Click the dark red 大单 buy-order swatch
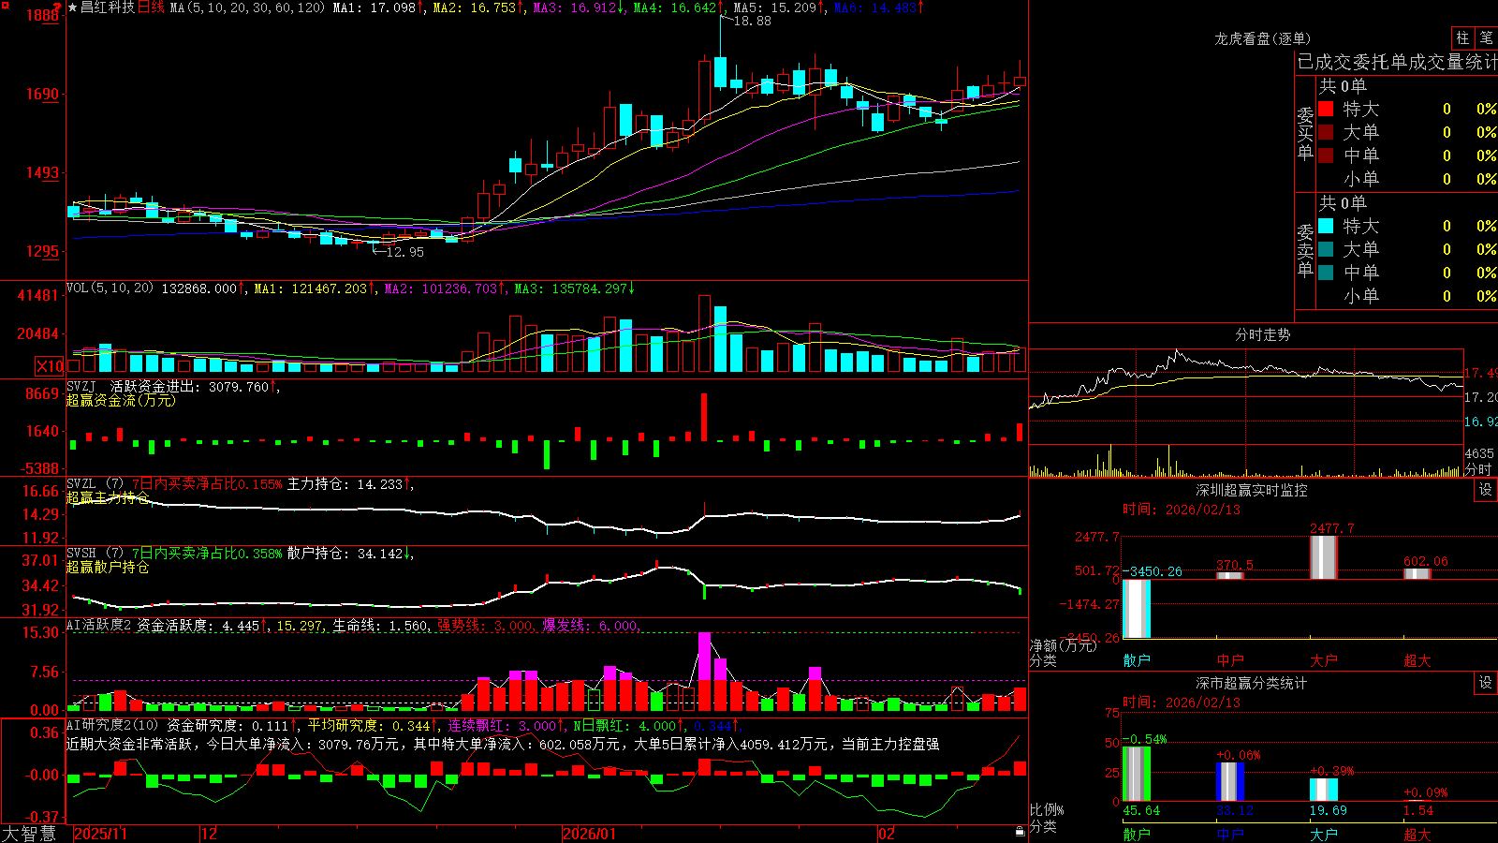This screenshot has width=1498, height=843. pyautogui.click(x=1326, y=132)
